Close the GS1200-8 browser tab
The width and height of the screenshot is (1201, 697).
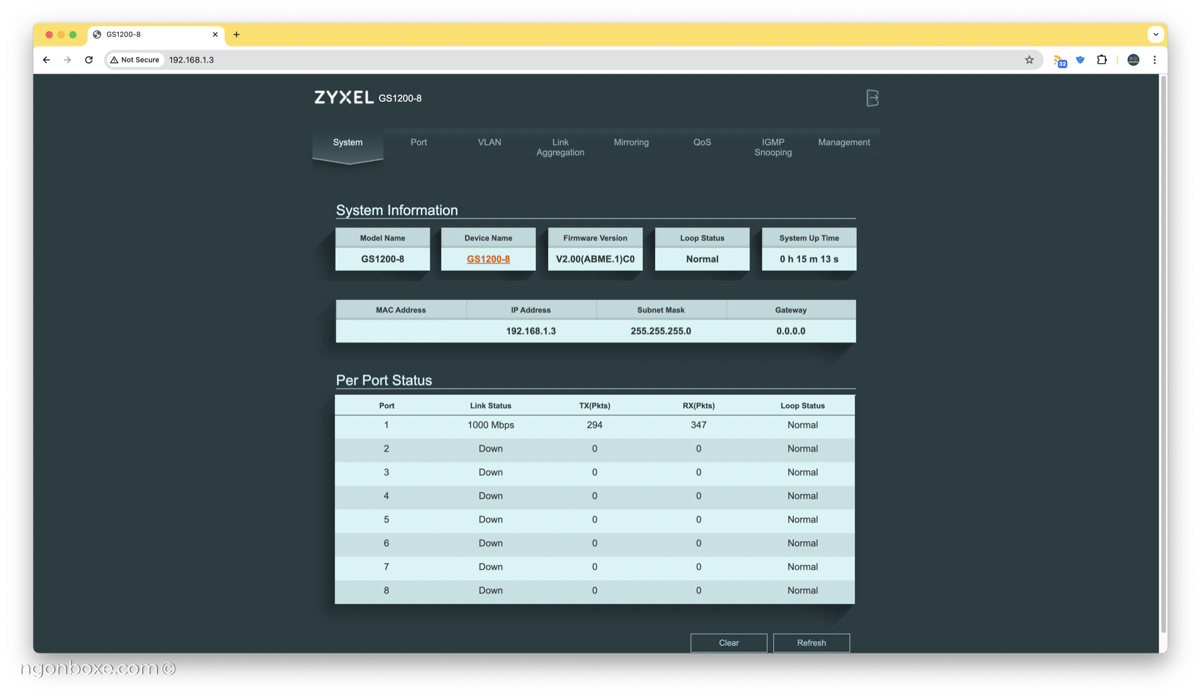[215, 34]
